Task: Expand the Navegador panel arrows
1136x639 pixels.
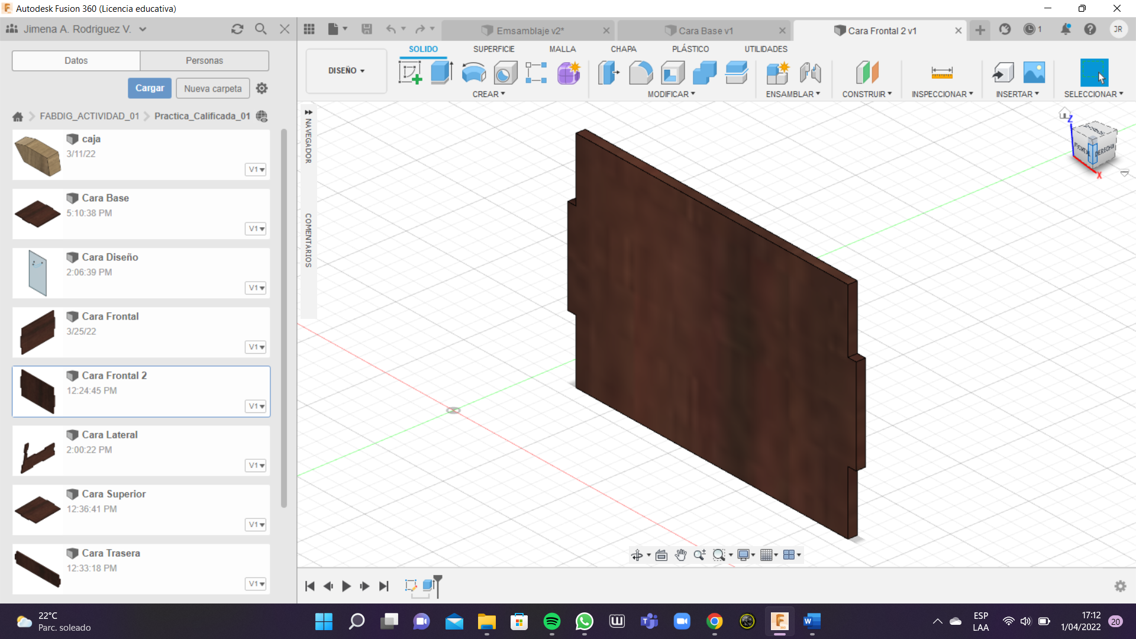Action: click(x=308, y=112)
